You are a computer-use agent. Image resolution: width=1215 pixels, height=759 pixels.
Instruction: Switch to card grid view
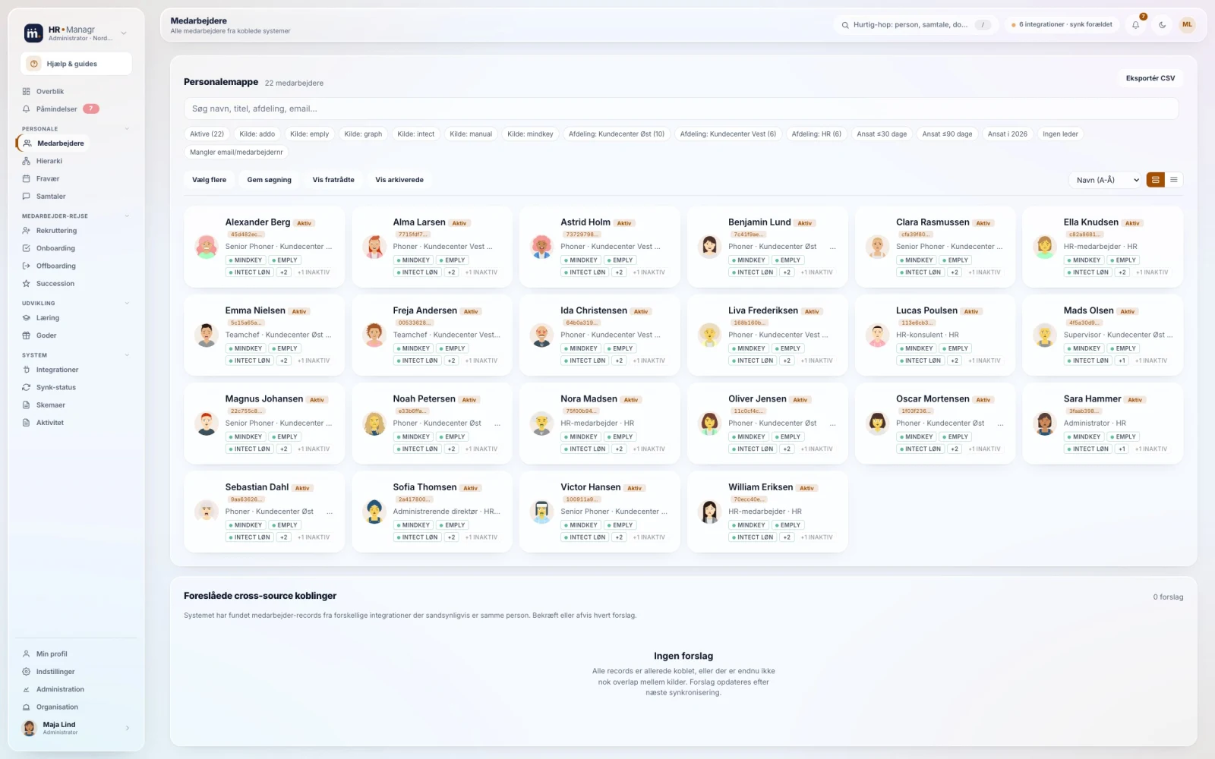tap(1155, 180)
